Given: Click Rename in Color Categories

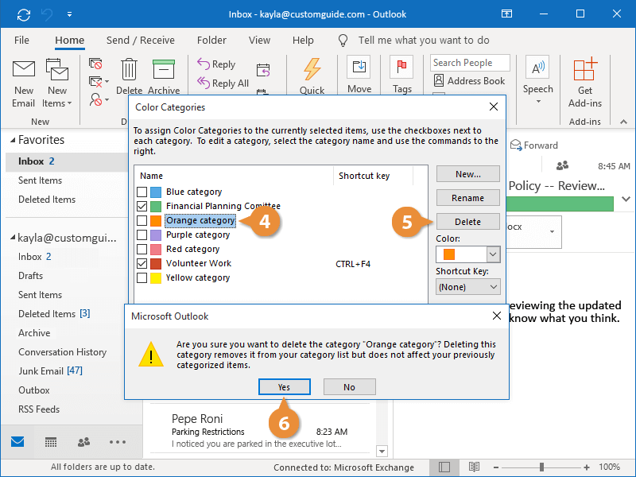Looking at the screenshot, I should pos(468,198).
